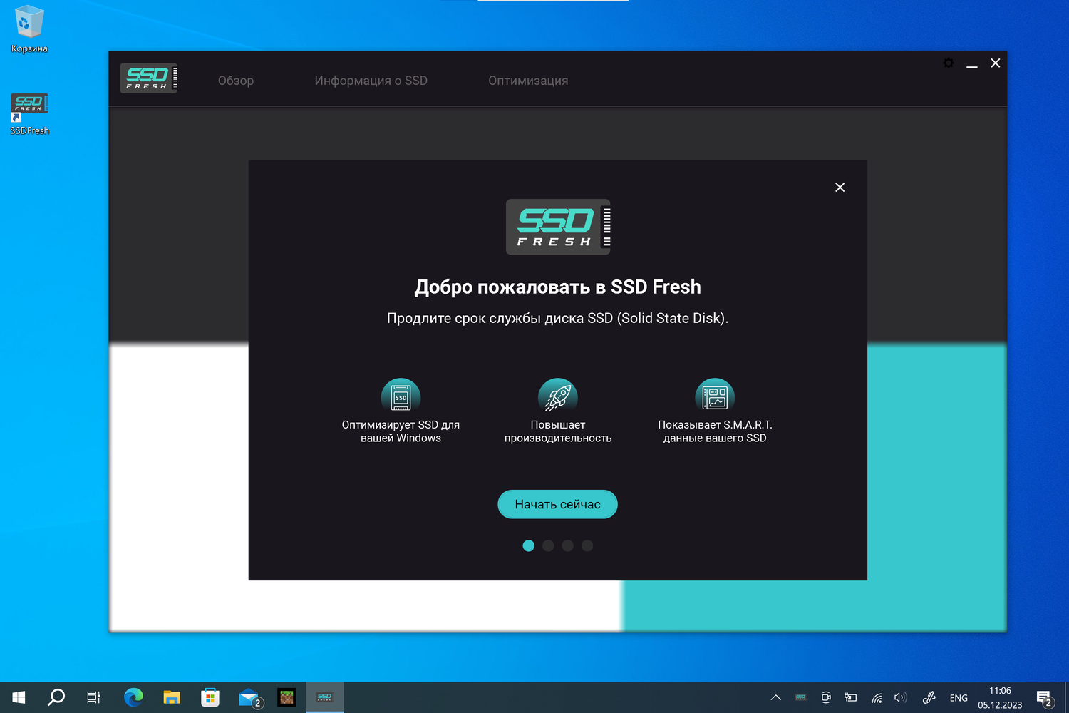Click the label "Показывает S.M.A.R.T. данные вашего SSD"
The width and height of the screenshot is (1069, 713).
(x=715, y=431)
